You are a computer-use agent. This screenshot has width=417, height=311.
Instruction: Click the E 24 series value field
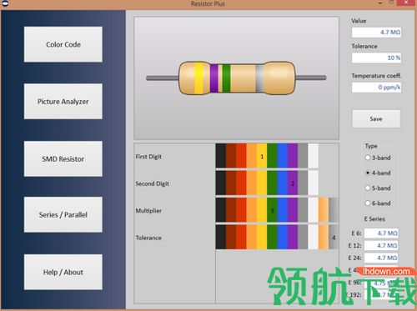pos(381,258)
